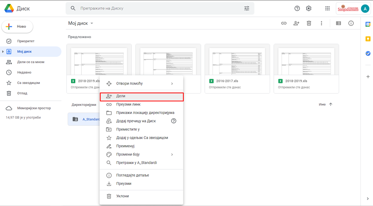This screenshot has width=373, height=206.
Task: Expand the Промени боју submenu
Action: [172, 155]
